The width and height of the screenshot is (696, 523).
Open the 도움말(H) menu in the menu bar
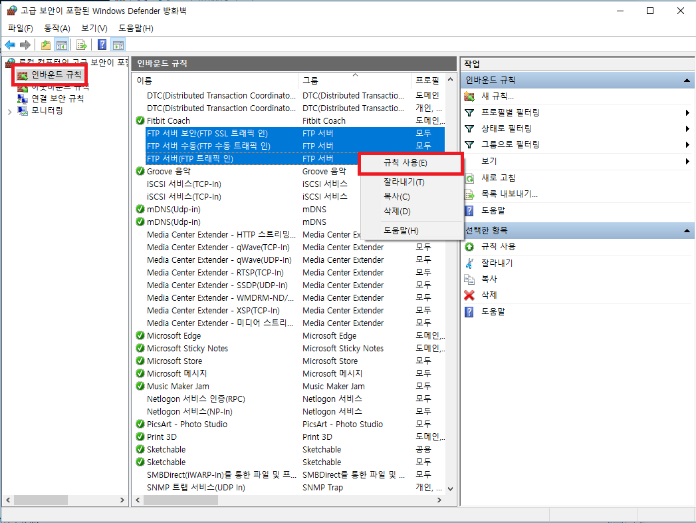tap(136, 29)
